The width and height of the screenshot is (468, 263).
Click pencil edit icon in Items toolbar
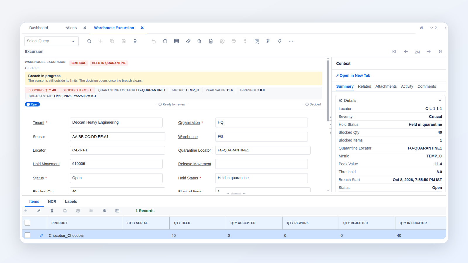(x=39, y=211)
